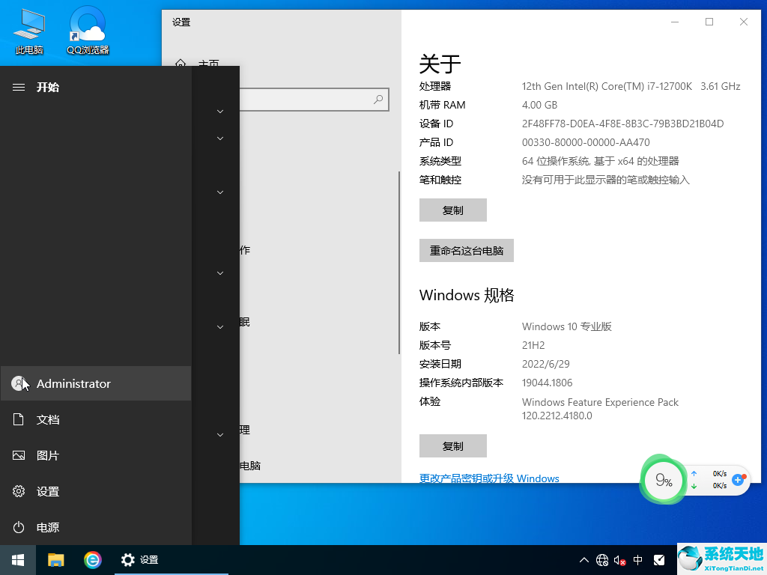
Task: Open File Explorer from the taskbar
Action: [56, 560]
